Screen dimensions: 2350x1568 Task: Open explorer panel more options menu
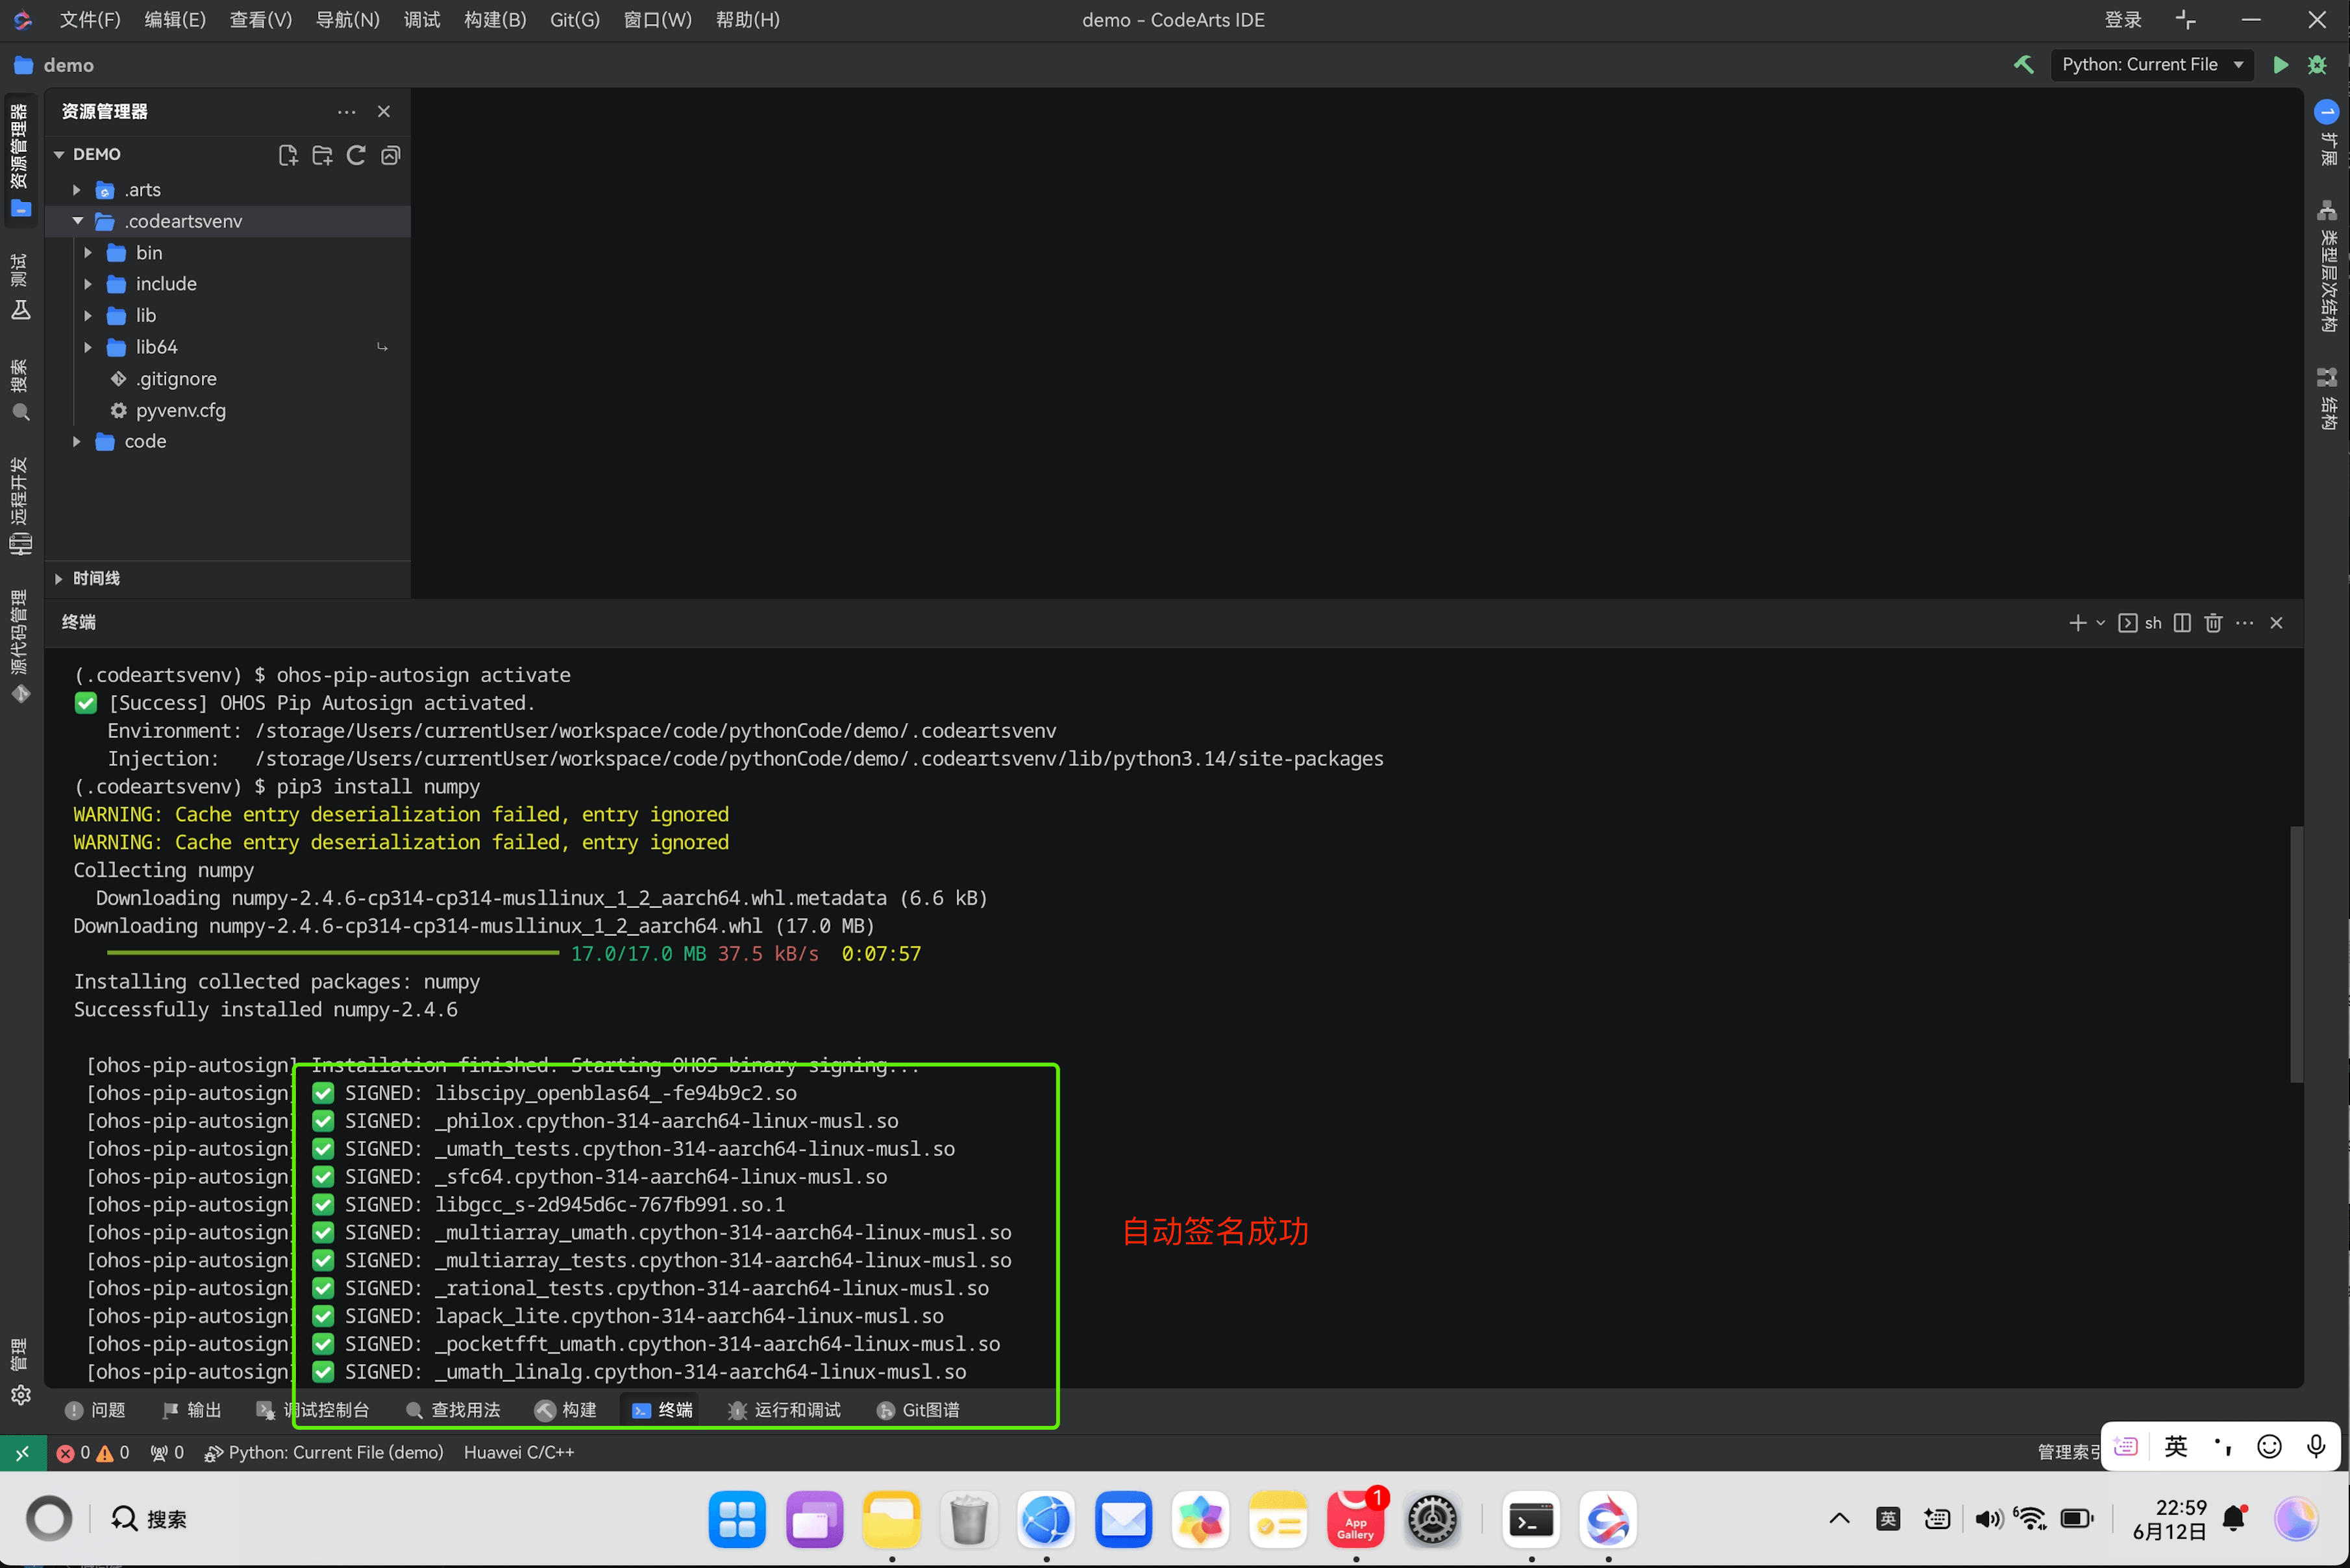point(346,112)
